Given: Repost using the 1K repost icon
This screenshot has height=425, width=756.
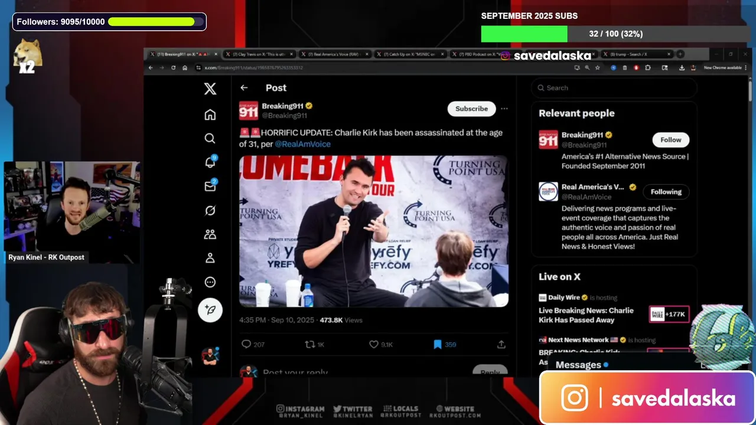Looking at the screenshot, I should point(315,344).
